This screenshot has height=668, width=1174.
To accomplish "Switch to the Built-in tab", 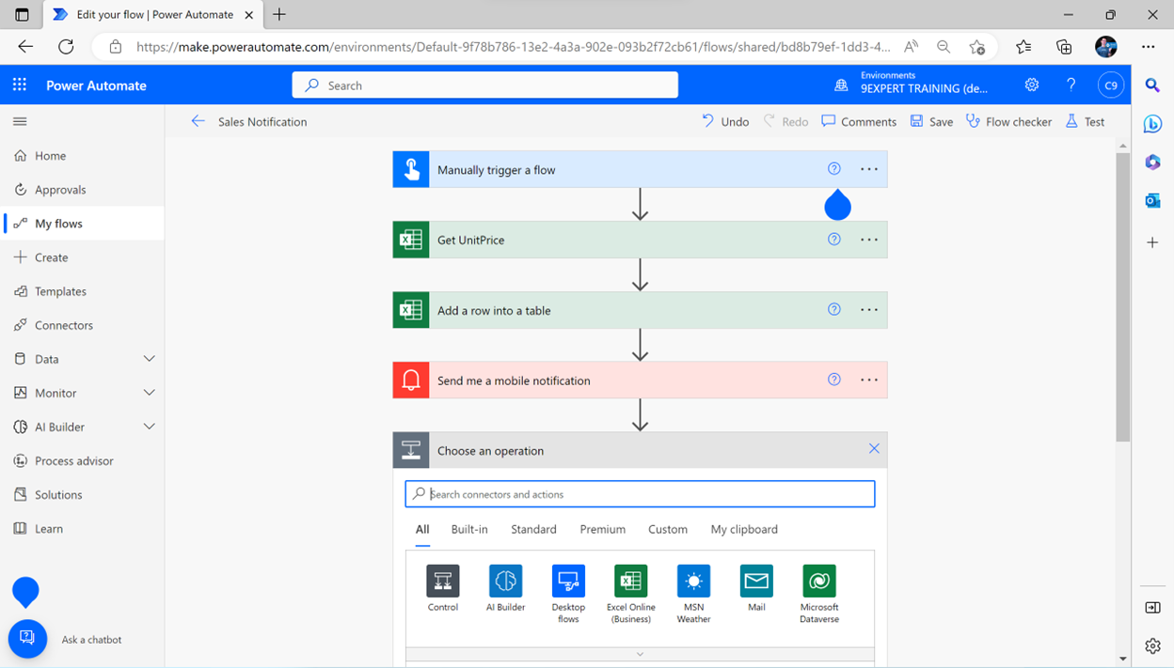I will tap(469, 529).
